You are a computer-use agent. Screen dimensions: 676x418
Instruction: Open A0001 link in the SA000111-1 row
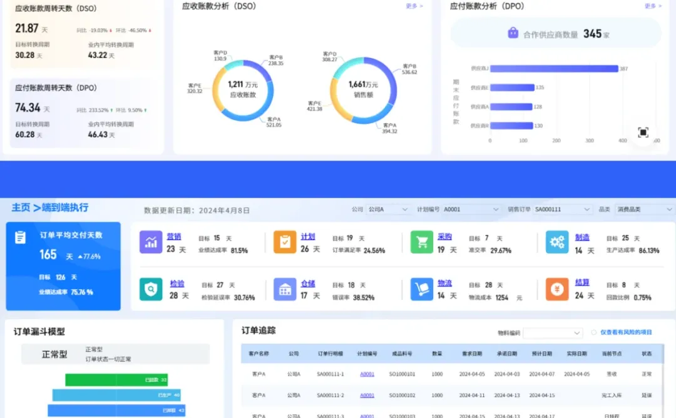pos(367,374)
